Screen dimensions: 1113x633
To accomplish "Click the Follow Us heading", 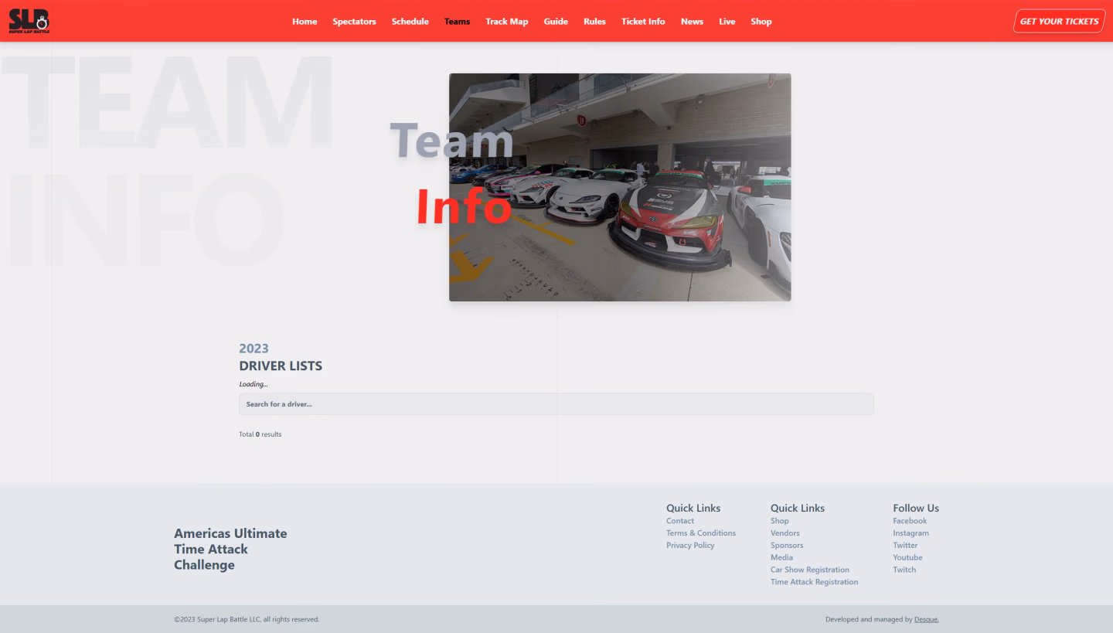I will (x=916, y=508).
